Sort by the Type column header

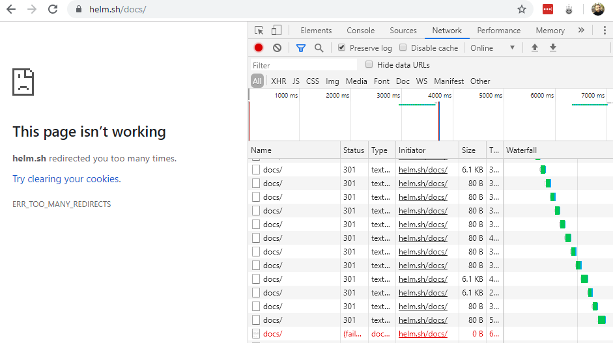(x=382, y=150)
